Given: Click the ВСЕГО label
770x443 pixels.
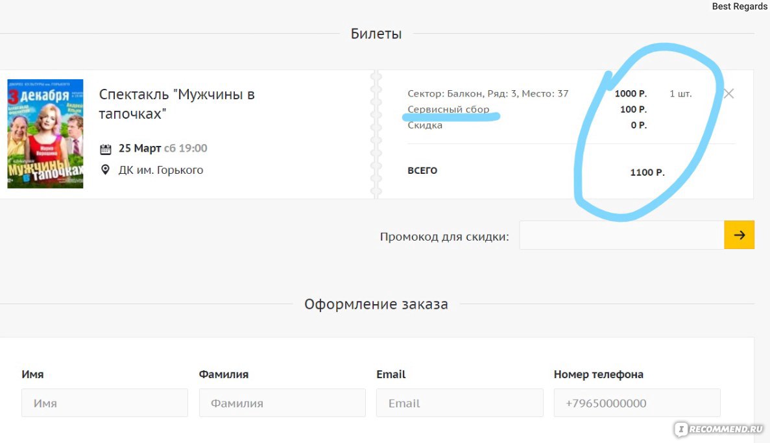Looking at the screenshot, I should pos(422,171).
